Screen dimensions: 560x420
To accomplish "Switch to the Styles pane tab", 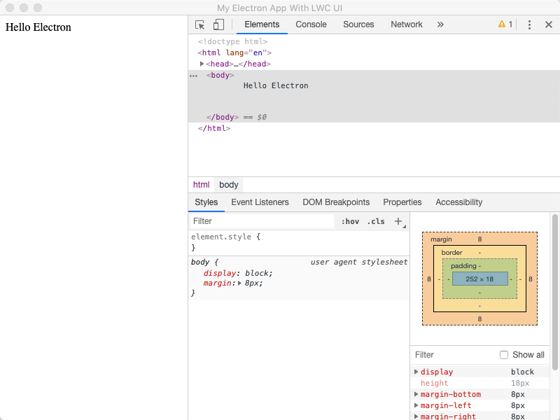I will [206, 202].
